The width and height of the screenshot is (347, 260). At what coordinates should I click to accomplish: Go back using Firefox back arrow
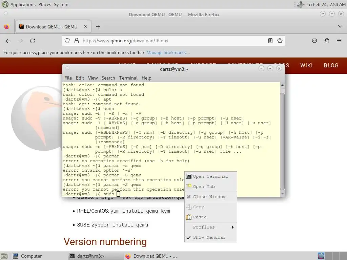pyautogui.click(x=8, y=41)
